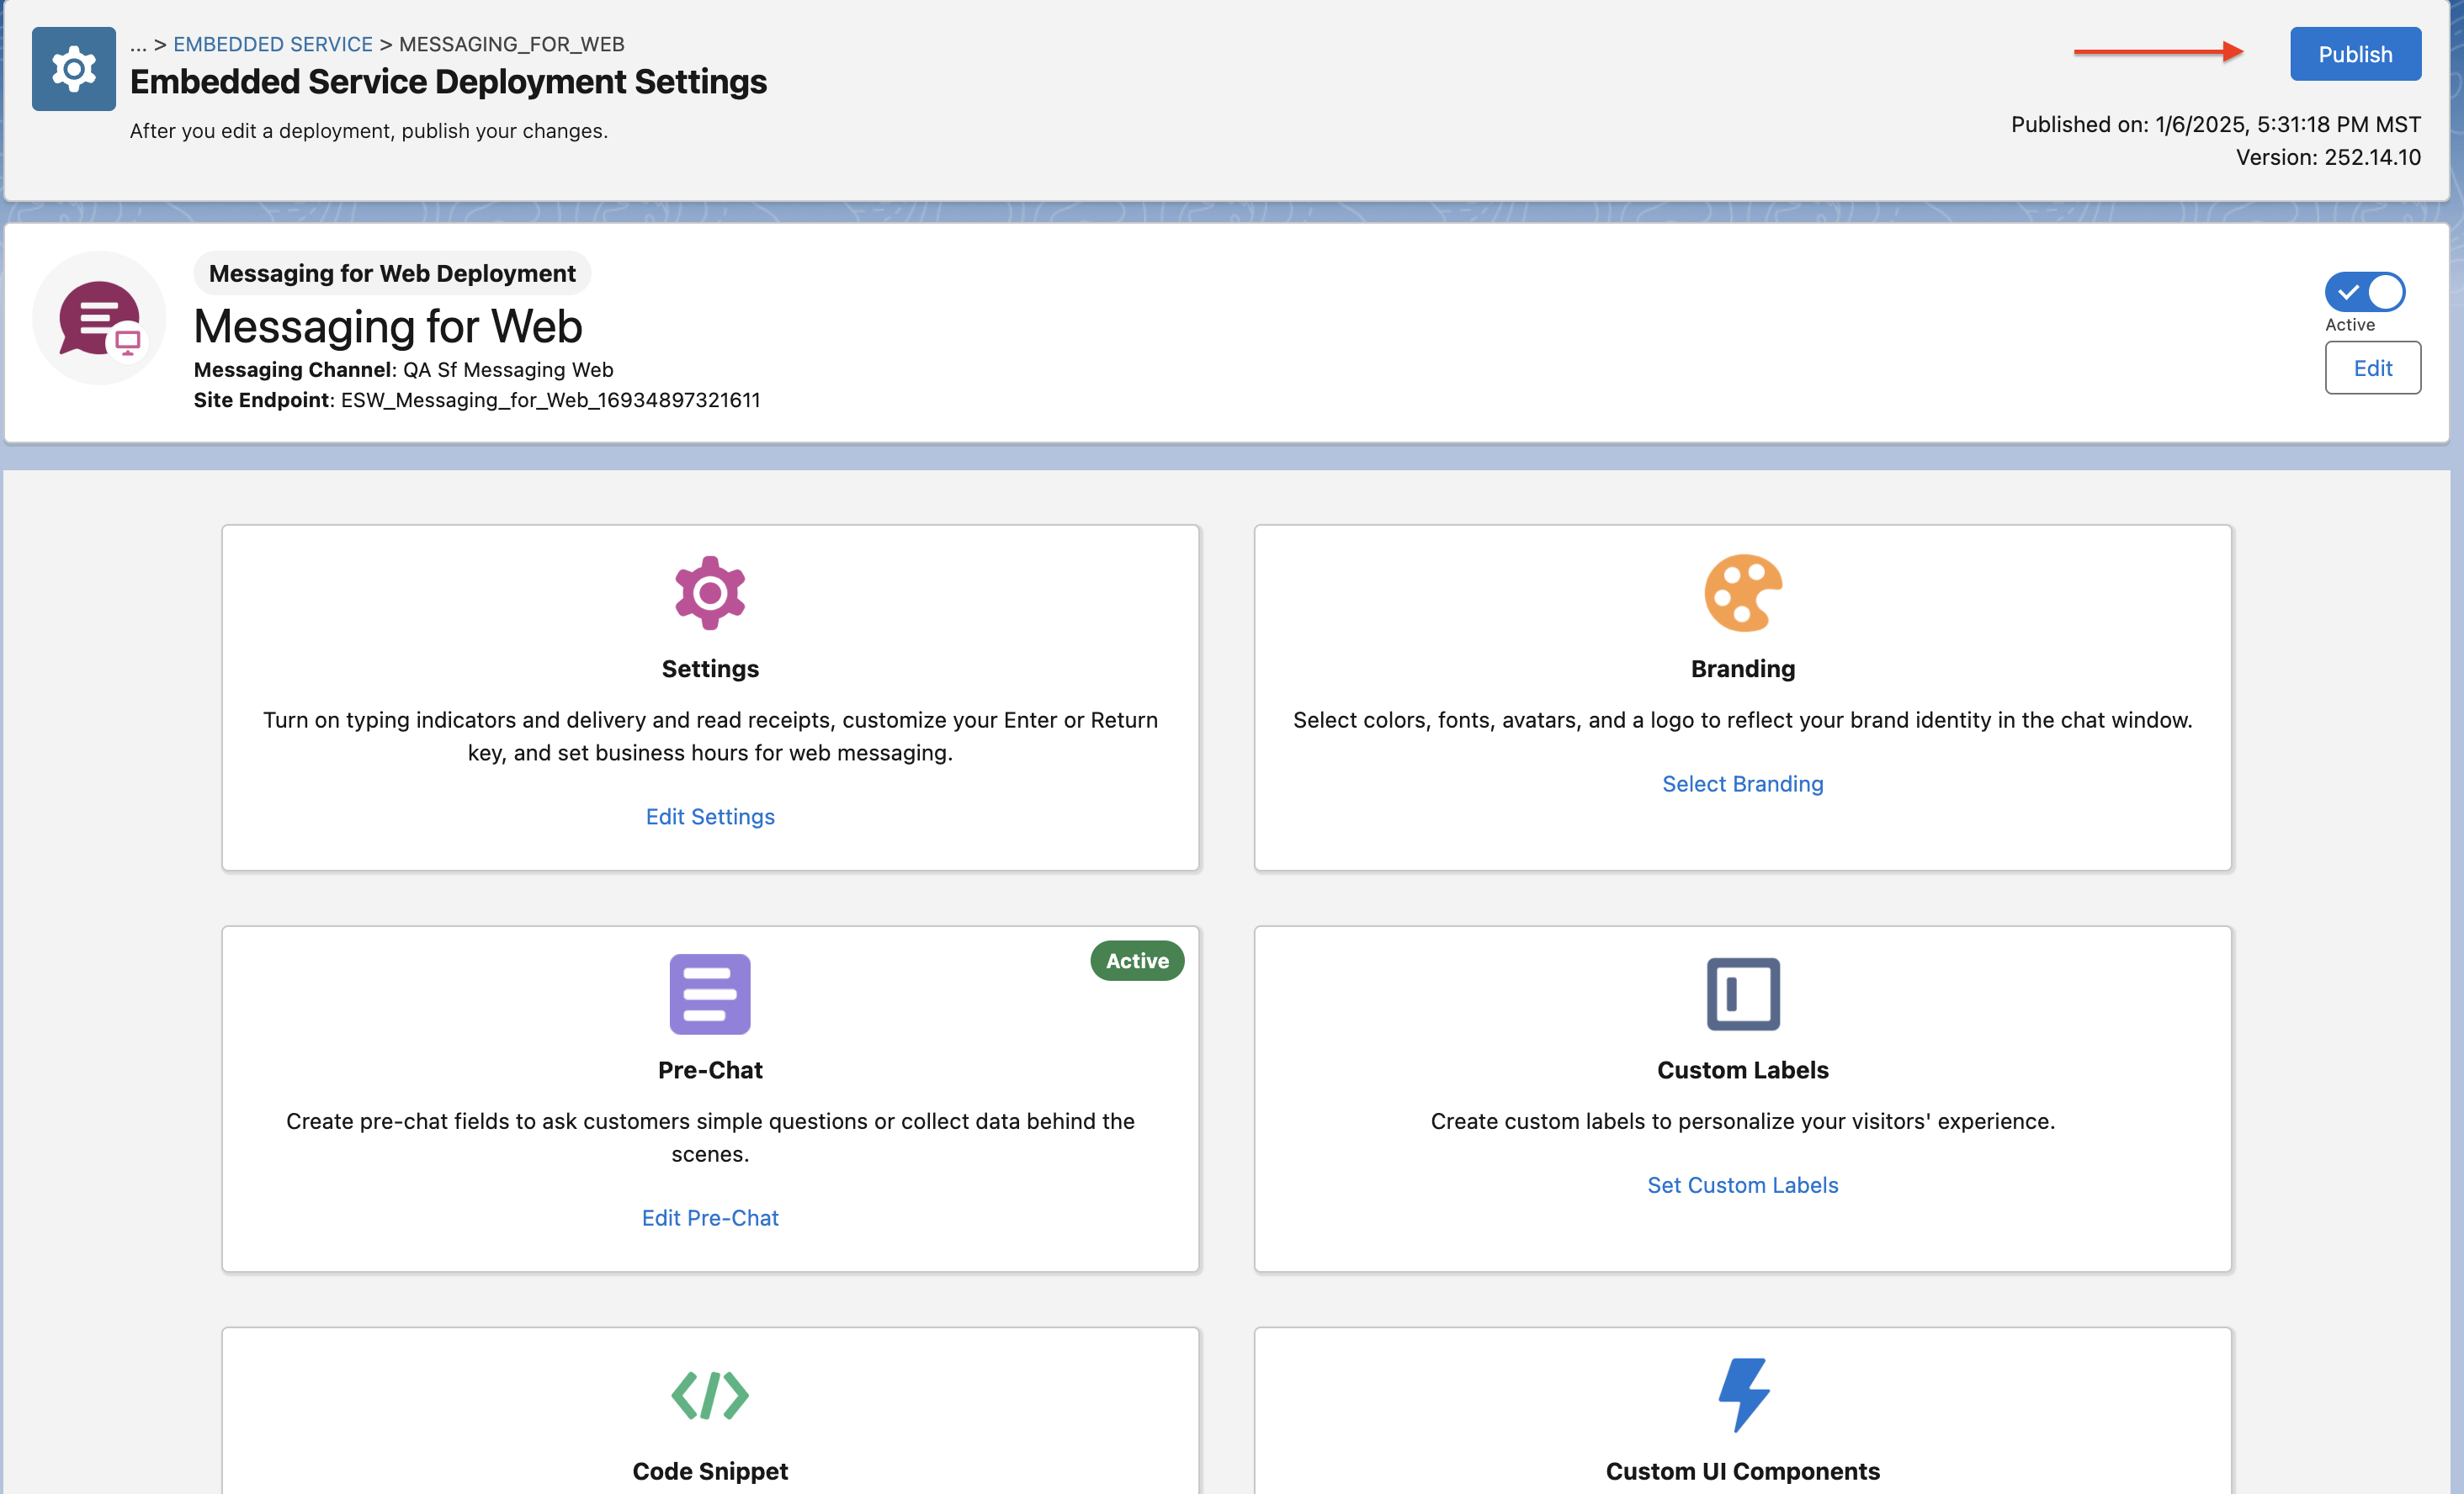Click the Publish button
2464x1494 pixels.
tap(2355, 54)
